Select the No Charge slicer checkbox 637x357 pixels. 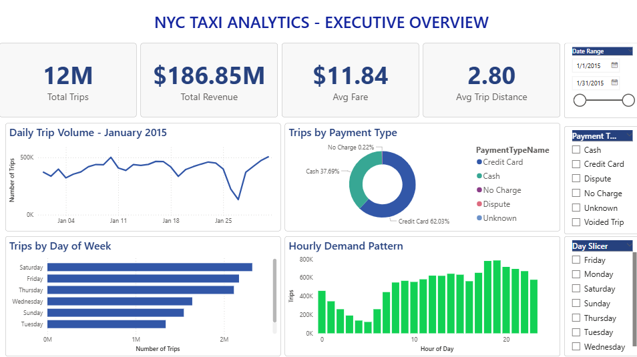pyautogui.click(x=576, y=193)
